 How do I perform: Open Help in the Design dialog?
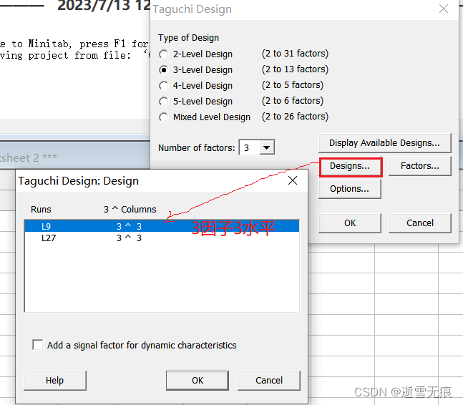[x=55, y=381]
